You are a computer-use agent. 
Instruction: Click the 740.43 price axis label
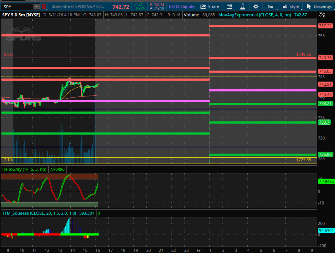(325, 95)
